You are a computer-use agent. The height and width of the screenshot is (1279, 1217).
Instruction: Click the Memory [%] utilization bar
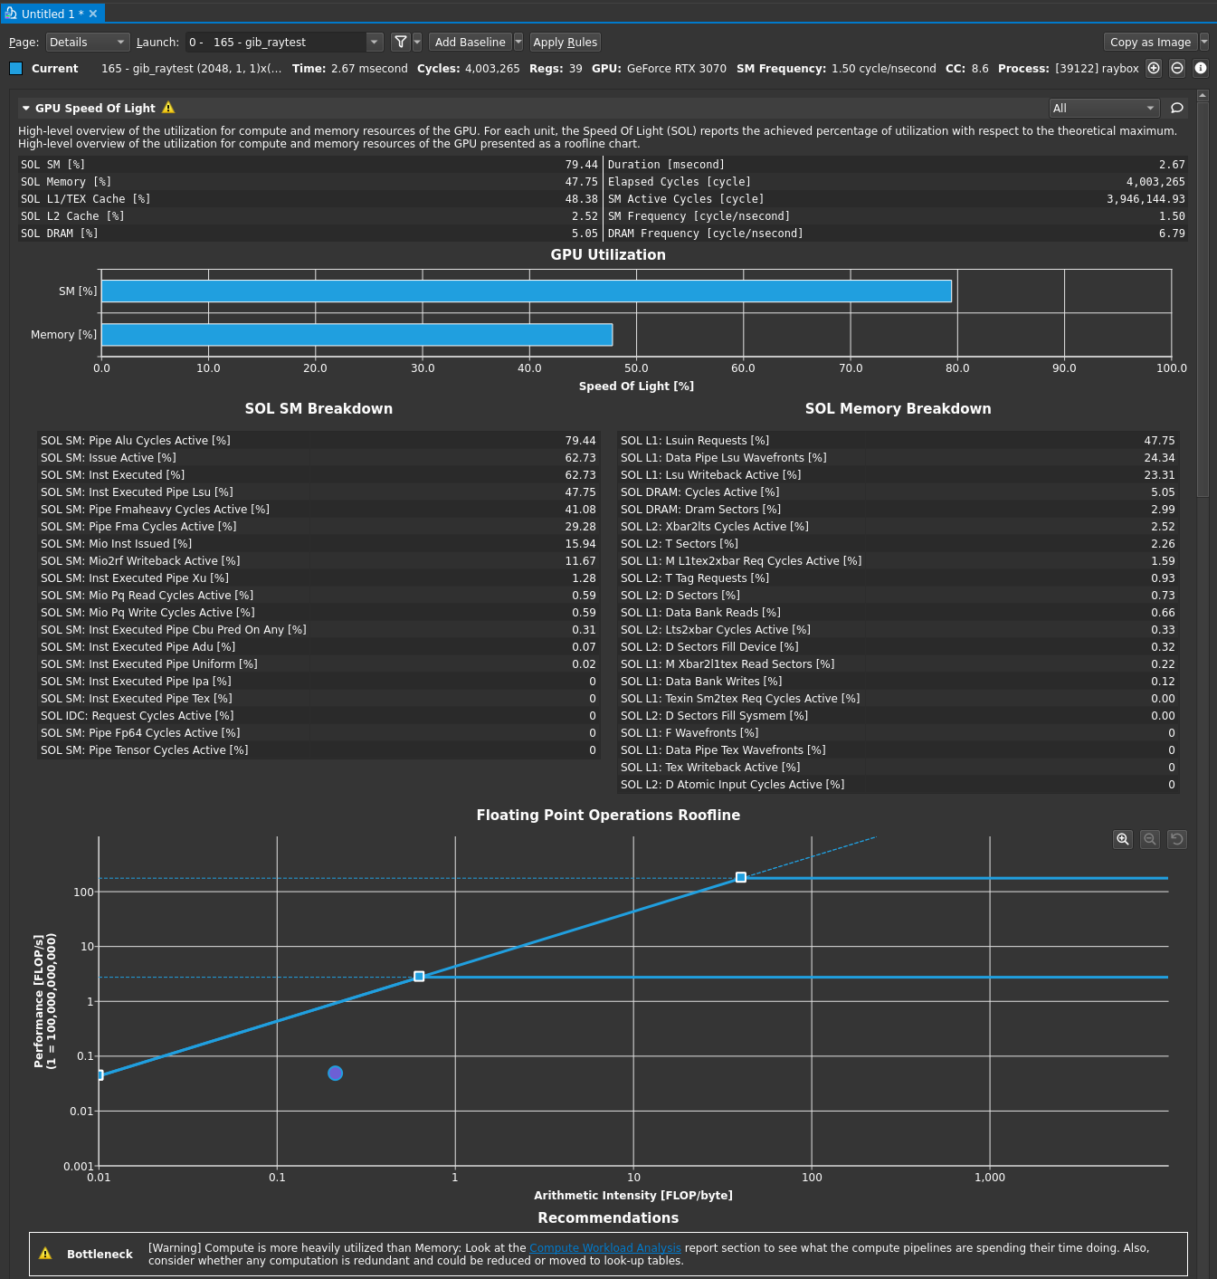[357, 335]
